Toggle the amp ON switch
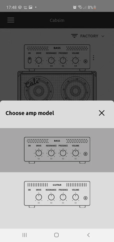 click(x=30, y=60)
